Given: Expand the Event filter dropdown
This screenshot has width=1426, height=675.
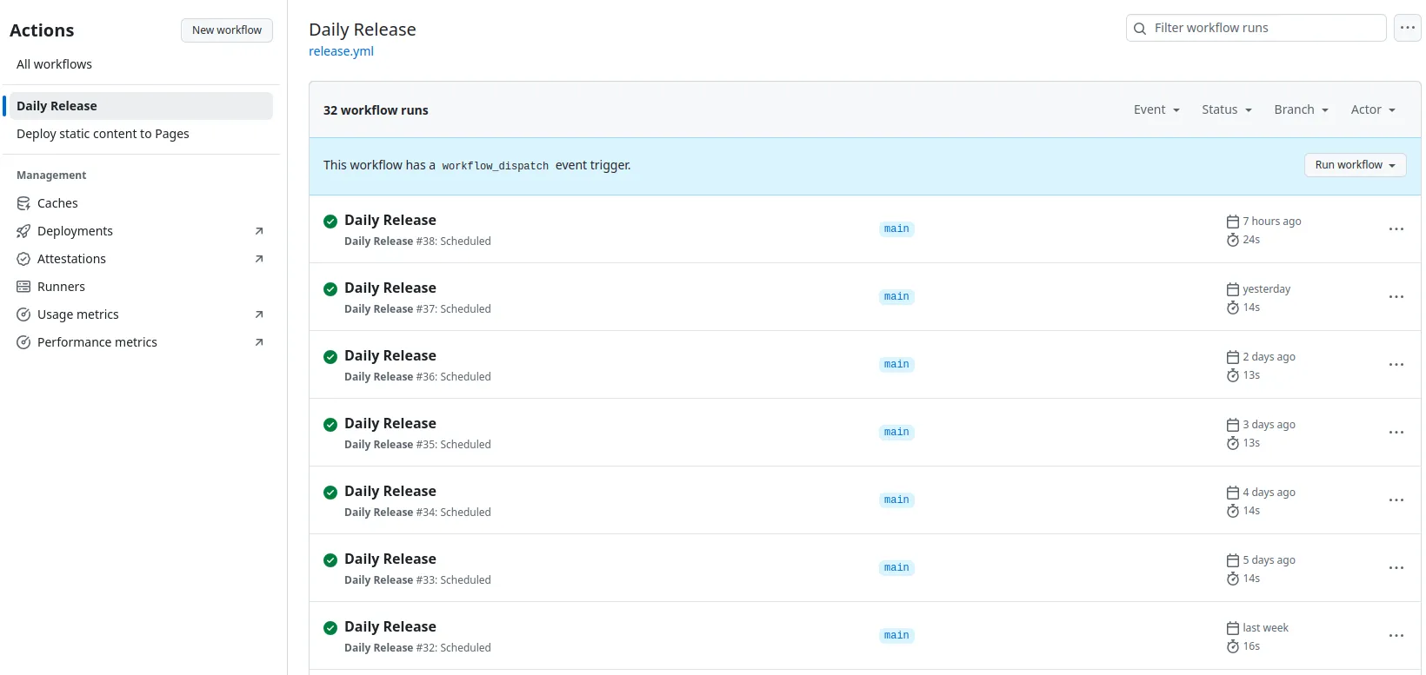Looking at the screenshot, I should (1156, 109).
